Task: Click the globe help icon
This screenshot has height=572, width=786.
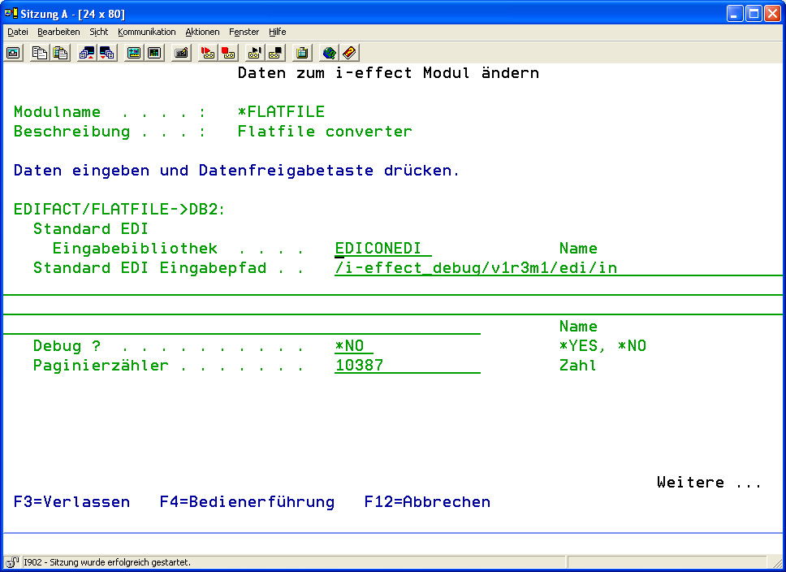Action: coord(329,53)
